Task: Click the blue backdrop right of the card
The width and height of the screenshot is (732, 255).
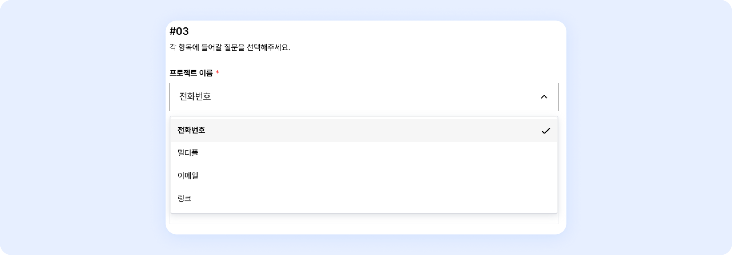Action: click(x=649, y=127)
